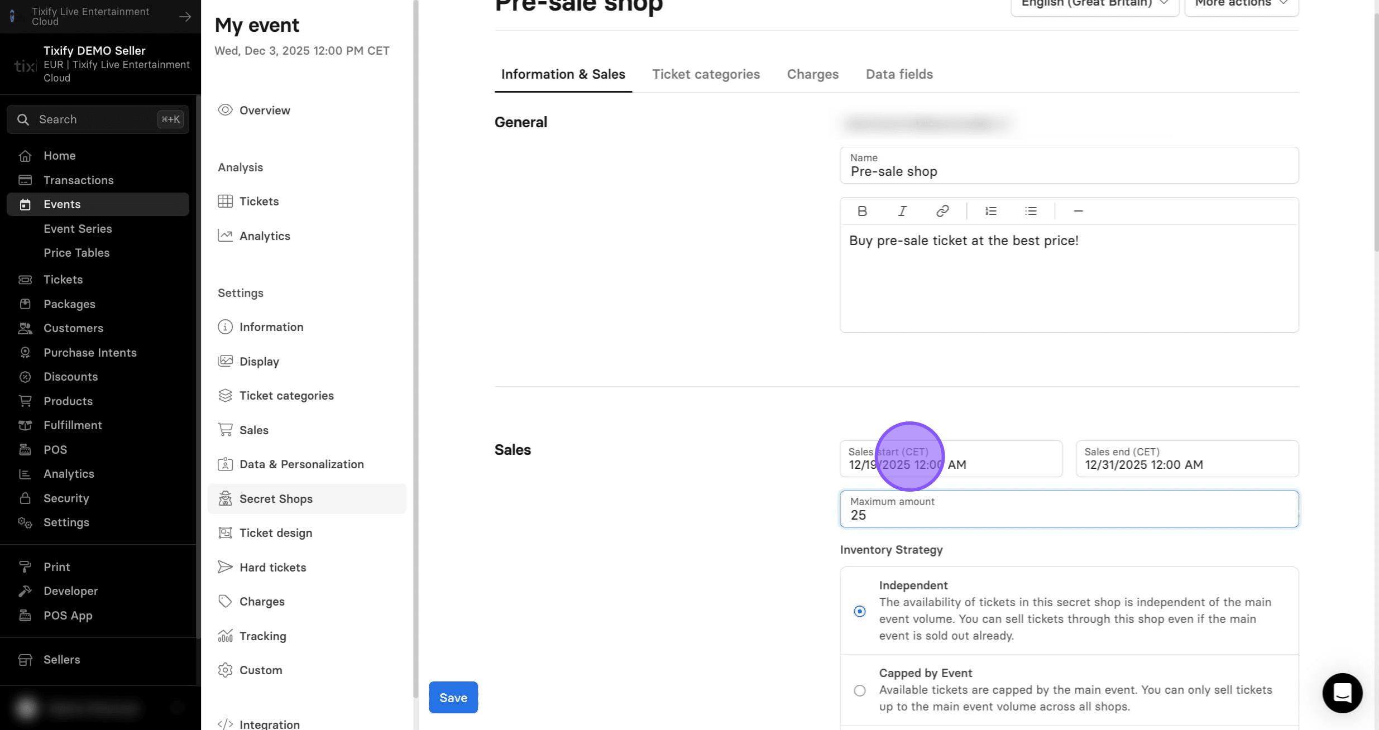Expand the More actions dropdown
Image resolution: width=1379 pixels, height=730 pixels.
1242,3
